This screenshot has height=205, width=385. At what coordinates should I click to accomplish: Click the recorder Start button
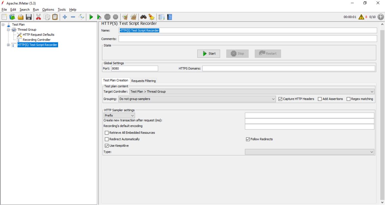coord(209,54)
